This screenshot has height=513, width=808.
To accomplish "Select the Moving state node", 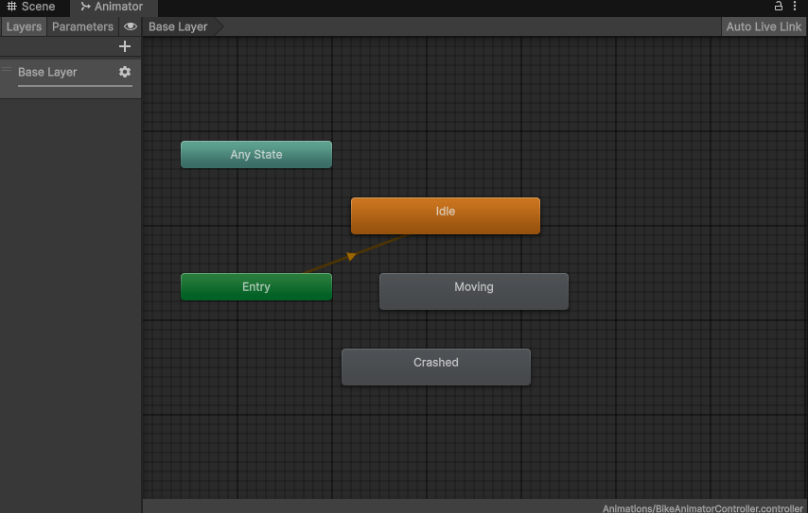I will pos(474,291).
